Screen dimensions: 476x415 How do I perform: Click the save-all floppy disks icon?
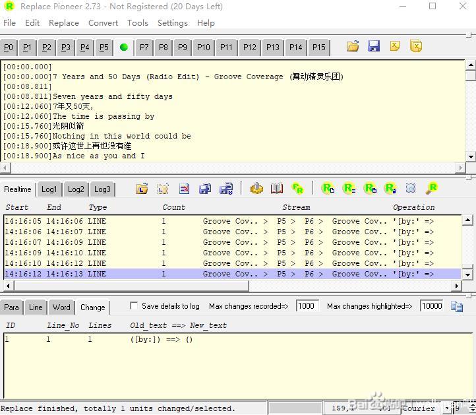click(226, 189)
